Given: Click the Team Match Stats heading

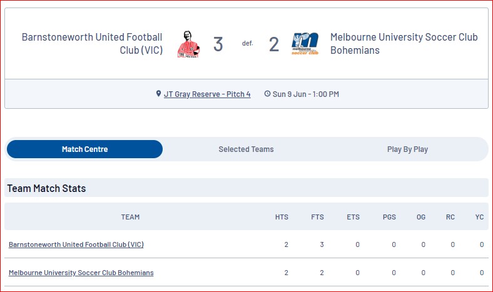Looking at the screenshot, I should [x=46, y=188].
